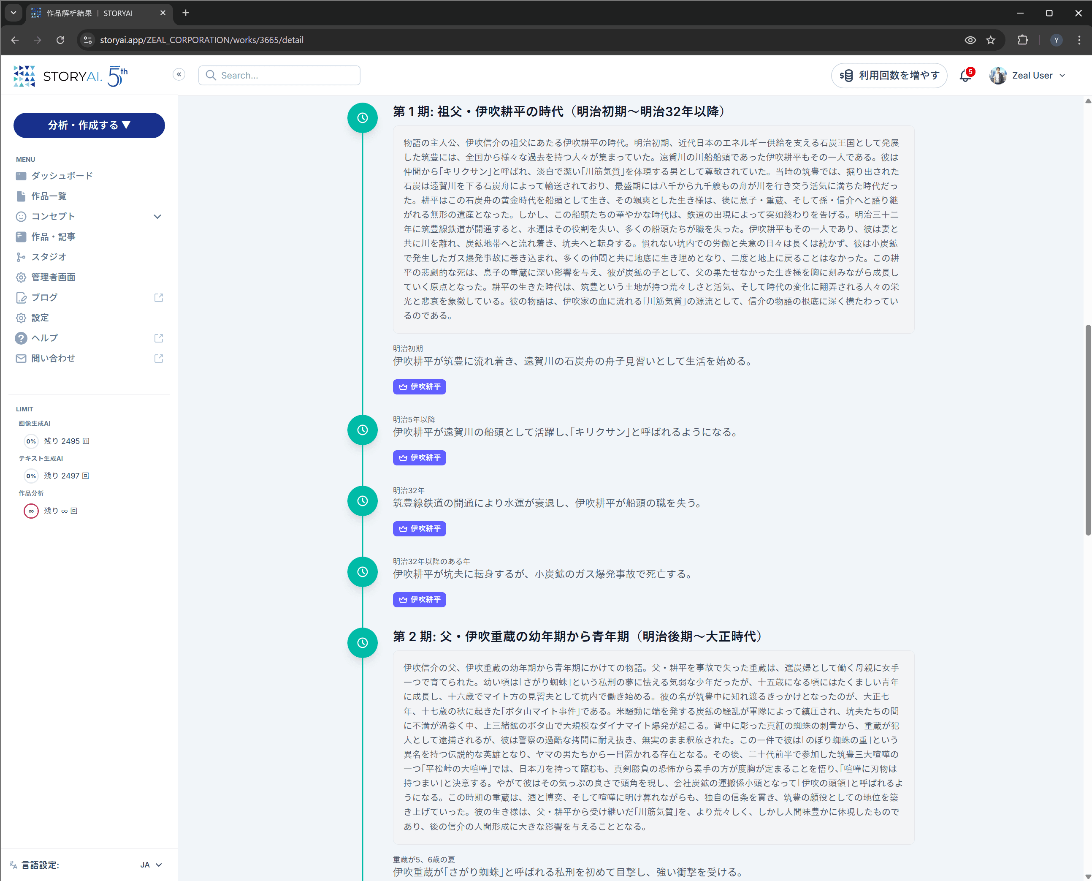Screen dimensions: 1092x881
Task: Click 利用回数を増やす button
Action: coord(889,75)
